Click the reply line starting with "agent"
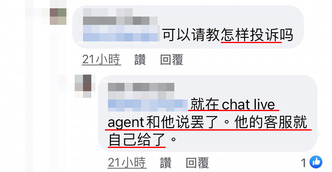Image resolution: width=332 pixels, height=172 pixels. click(x=207, y=122)
